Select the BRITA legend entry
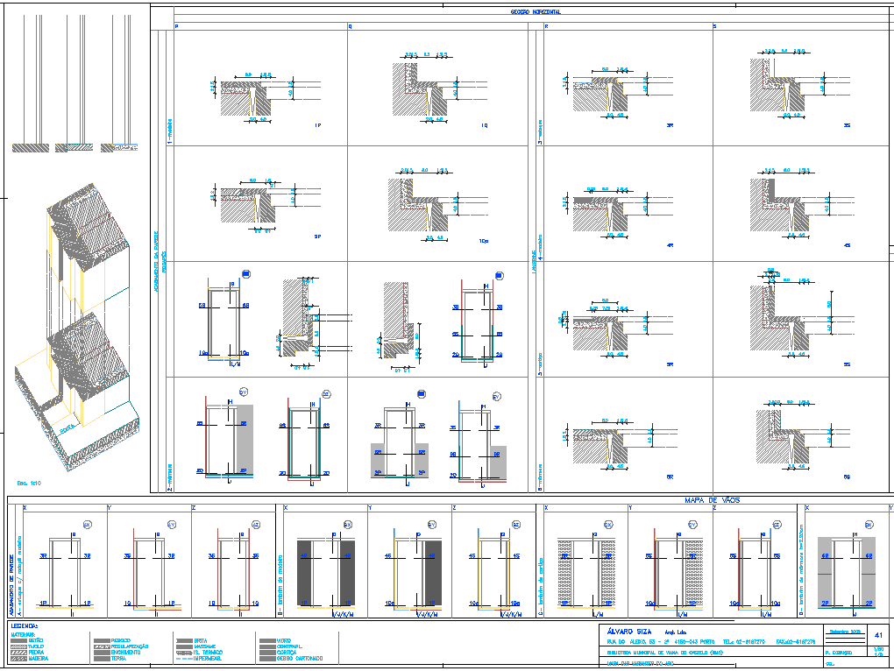This screenshot has height=671, width=894. [x=184, y=639]
